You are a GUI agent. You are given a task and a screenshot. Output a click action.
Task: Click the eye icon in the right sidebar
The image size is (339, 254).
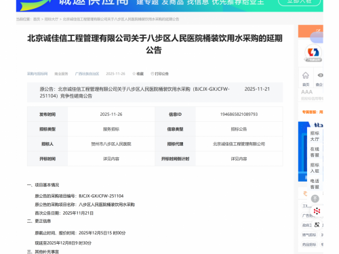(320, 75)
